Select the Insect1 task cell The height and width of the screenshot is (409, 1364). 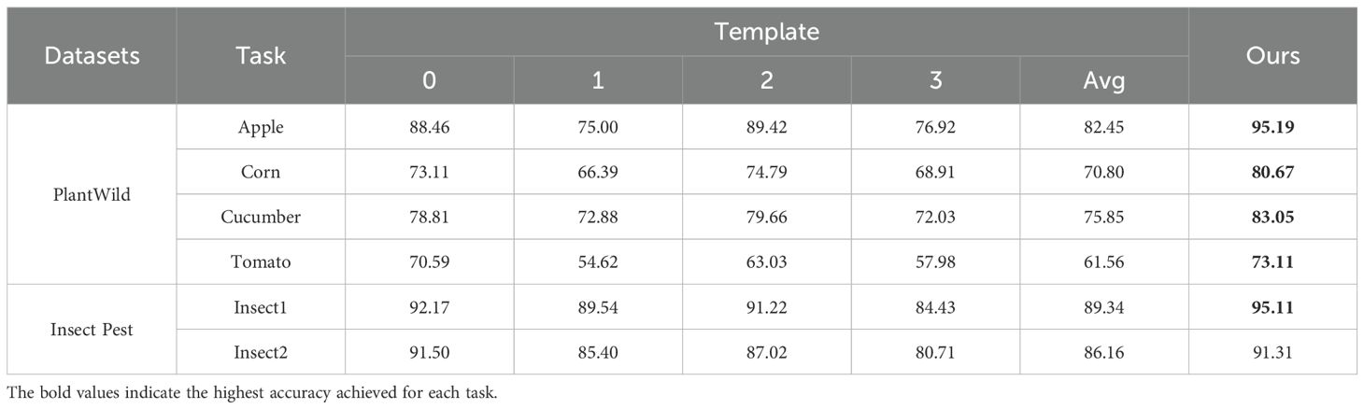[261, 307]
